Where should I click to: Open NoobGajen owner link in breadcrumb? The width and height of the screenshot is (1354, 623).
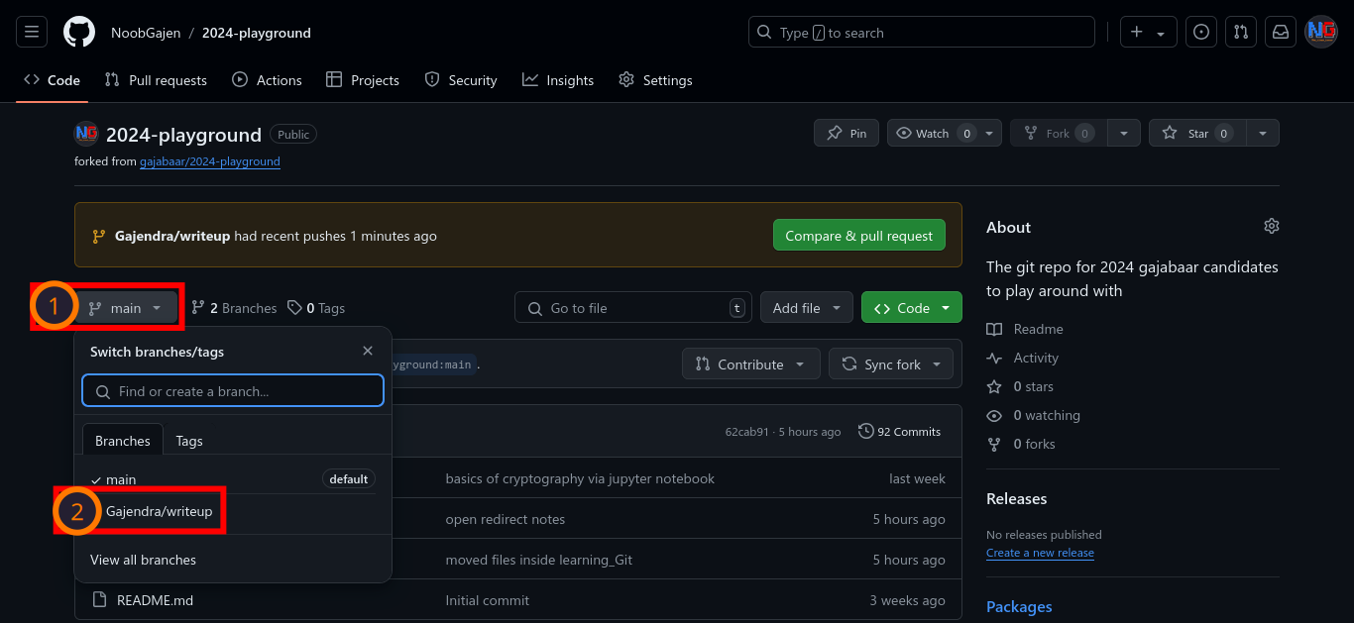(x=146, y=33)
